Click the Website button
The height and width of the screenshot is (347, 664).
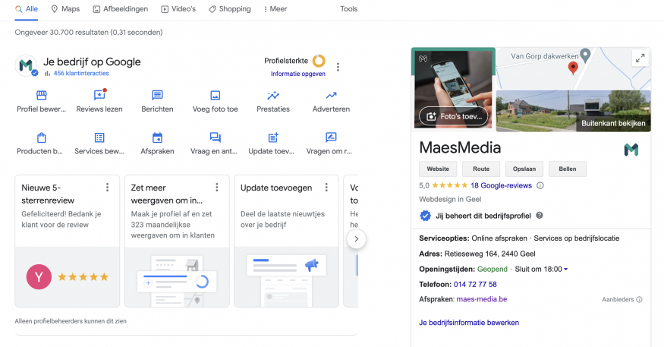(438, 169)
